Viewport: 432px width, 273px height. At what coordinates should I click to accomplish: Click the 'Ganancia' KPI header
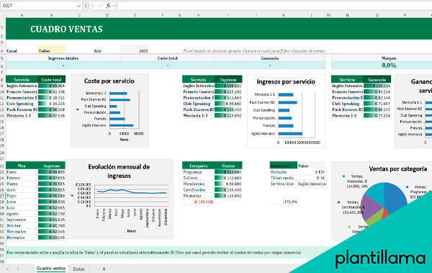tap(270, 58)
